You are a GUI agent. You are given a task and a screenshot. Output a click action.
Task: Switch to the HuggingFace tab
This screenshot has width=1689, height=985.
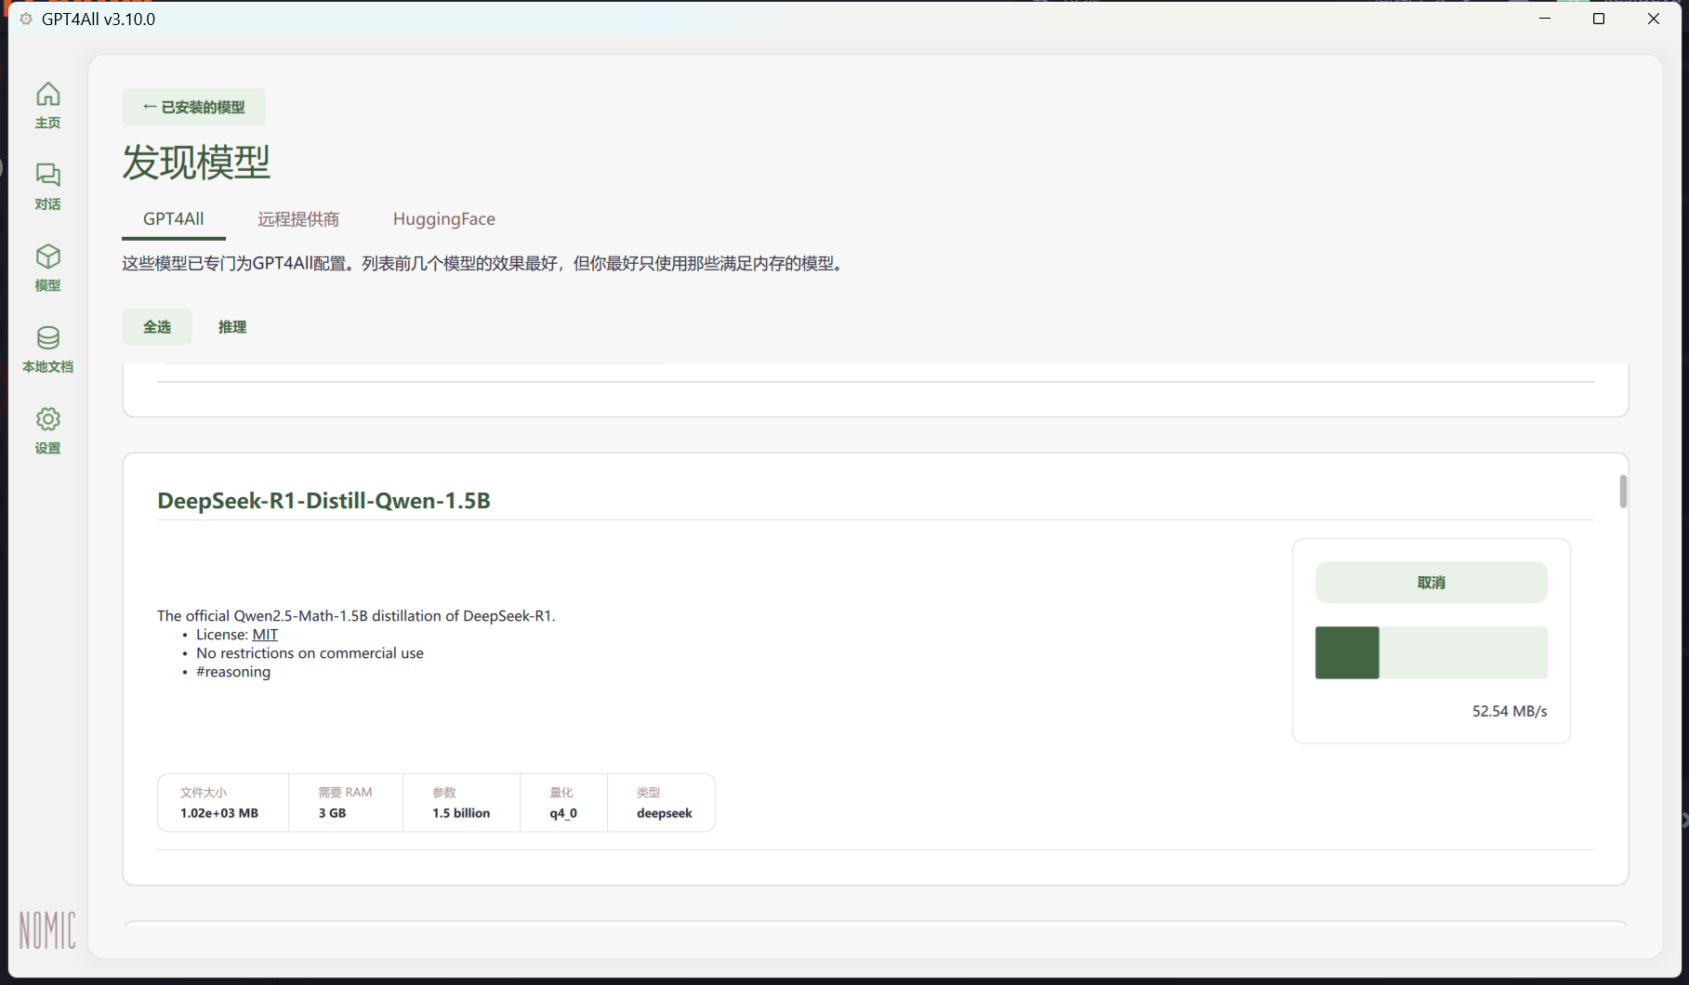coord(444,219)
